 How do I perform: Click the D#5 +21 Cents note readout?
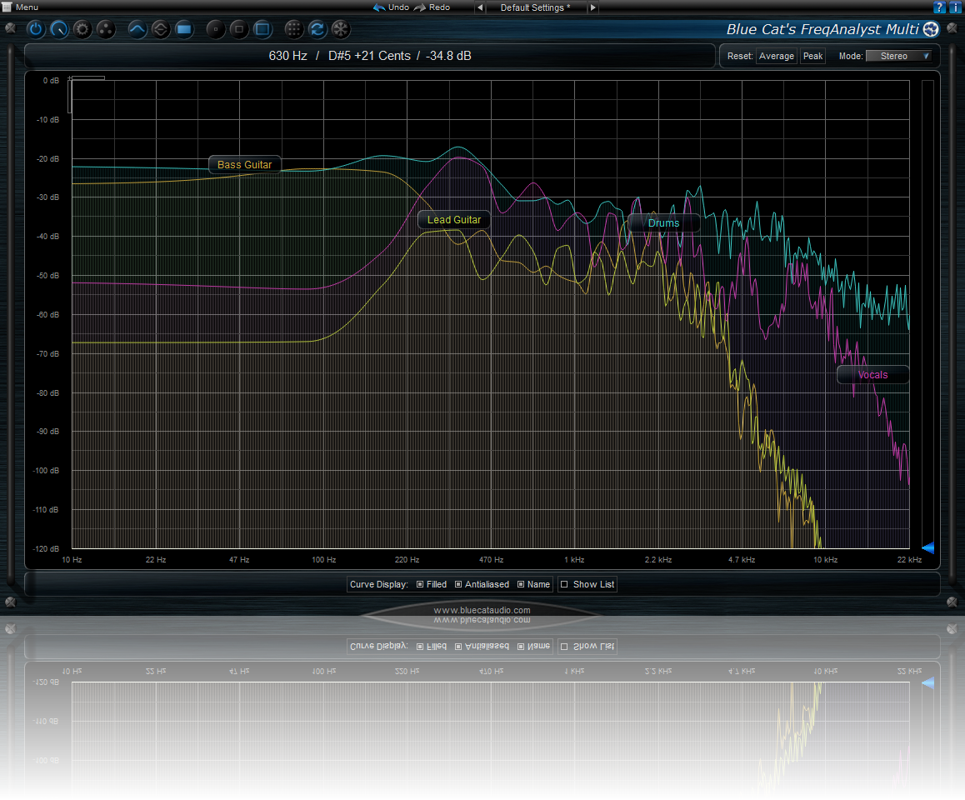369,56
